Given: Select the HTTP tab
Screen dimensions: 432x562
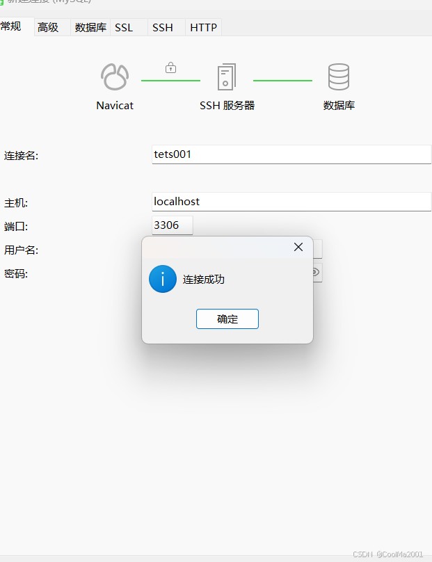Looking at the screenshot, I should [x=203, y=28].
